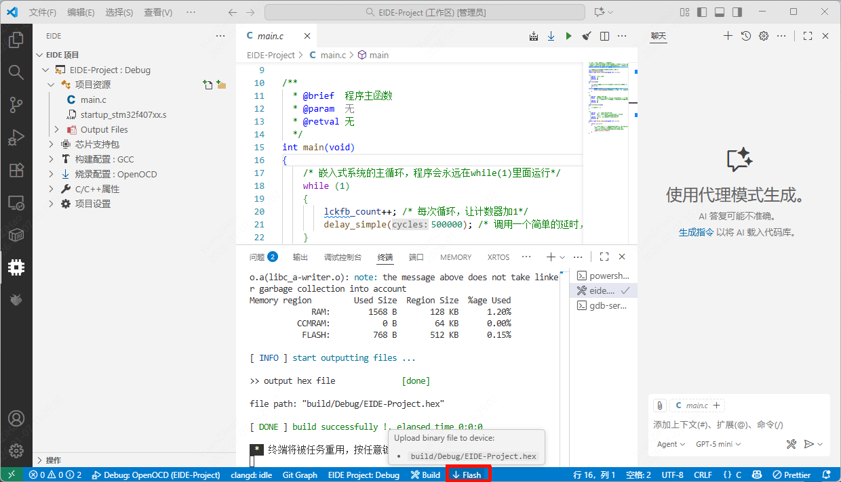Image resolution: width=841 pixels, height=482 pixels.
Task: Expand the Output Files folder
Action: (x=103, y=129)
